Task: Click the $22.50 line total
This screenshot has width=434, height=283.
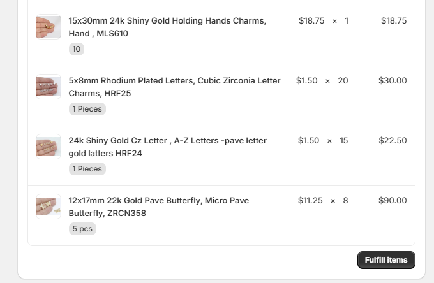Action: tap(393, 140)
